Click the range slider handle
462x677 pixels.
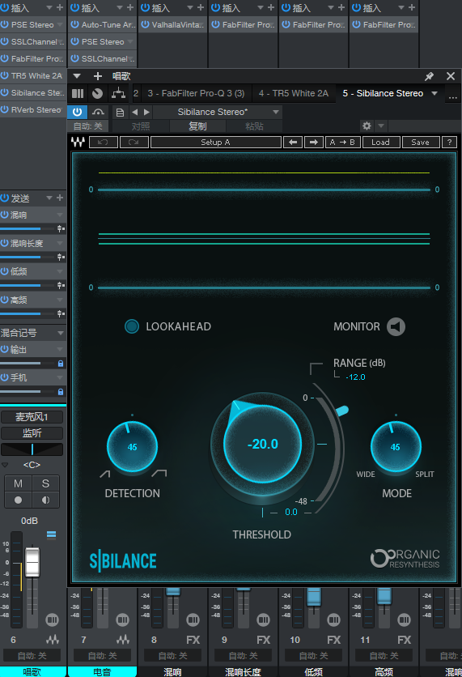click(341, 411)
